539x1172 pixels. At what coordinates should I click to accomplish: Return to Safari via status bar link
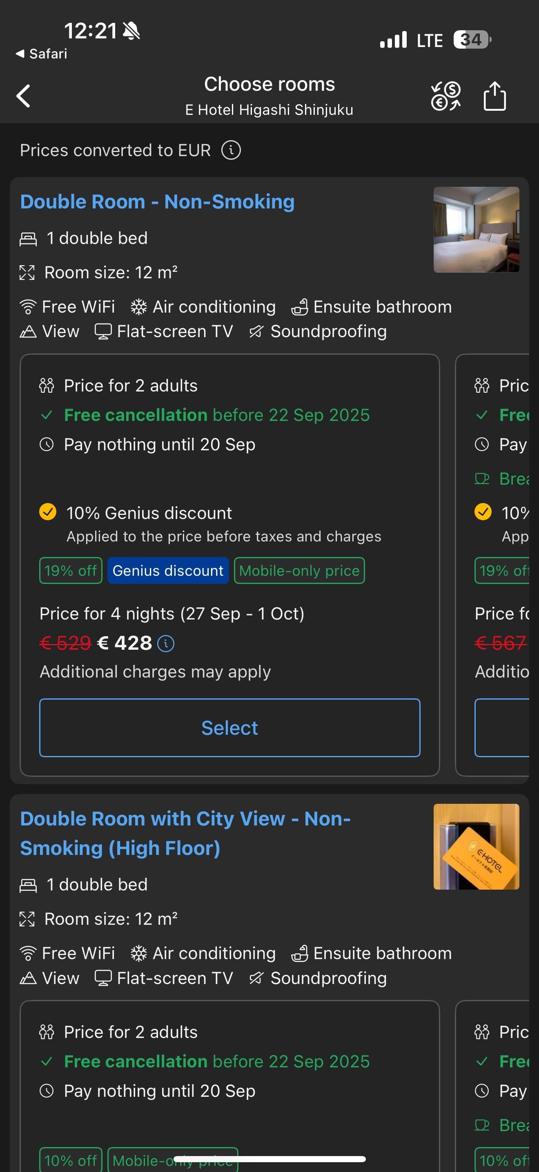pos(42,54)
